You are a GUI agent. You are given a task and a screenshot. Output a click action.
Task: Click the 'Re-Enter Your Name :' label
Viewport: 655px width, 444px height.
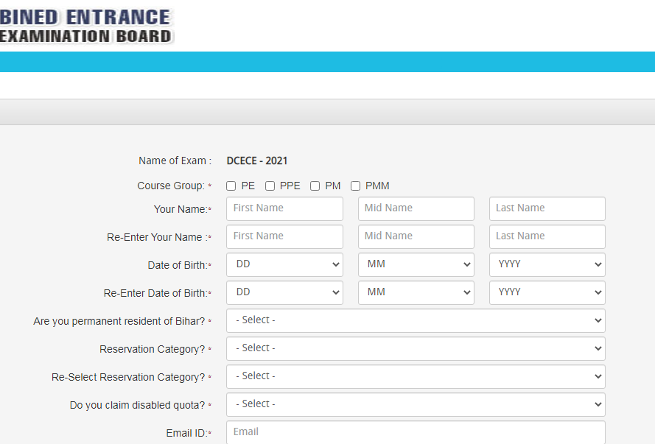coord(157,237)
